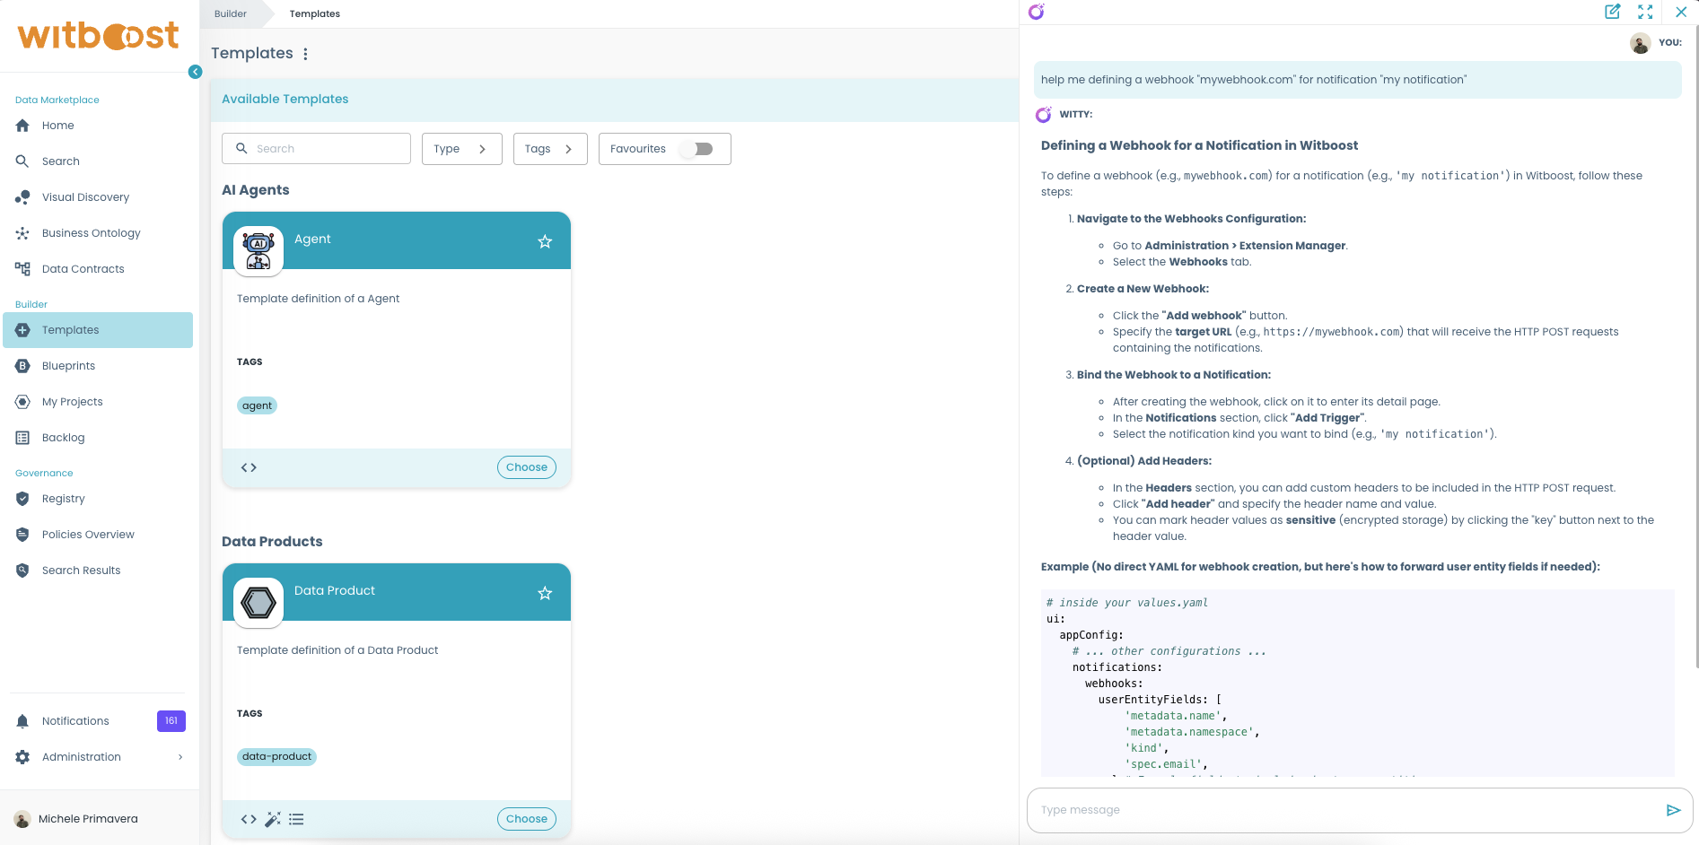Image resolution: width=1699 pixels, height=845 pixels.
Task: Open Data Contracts in the sidebar
Action: pyautogui.click(x=83, y=268)
